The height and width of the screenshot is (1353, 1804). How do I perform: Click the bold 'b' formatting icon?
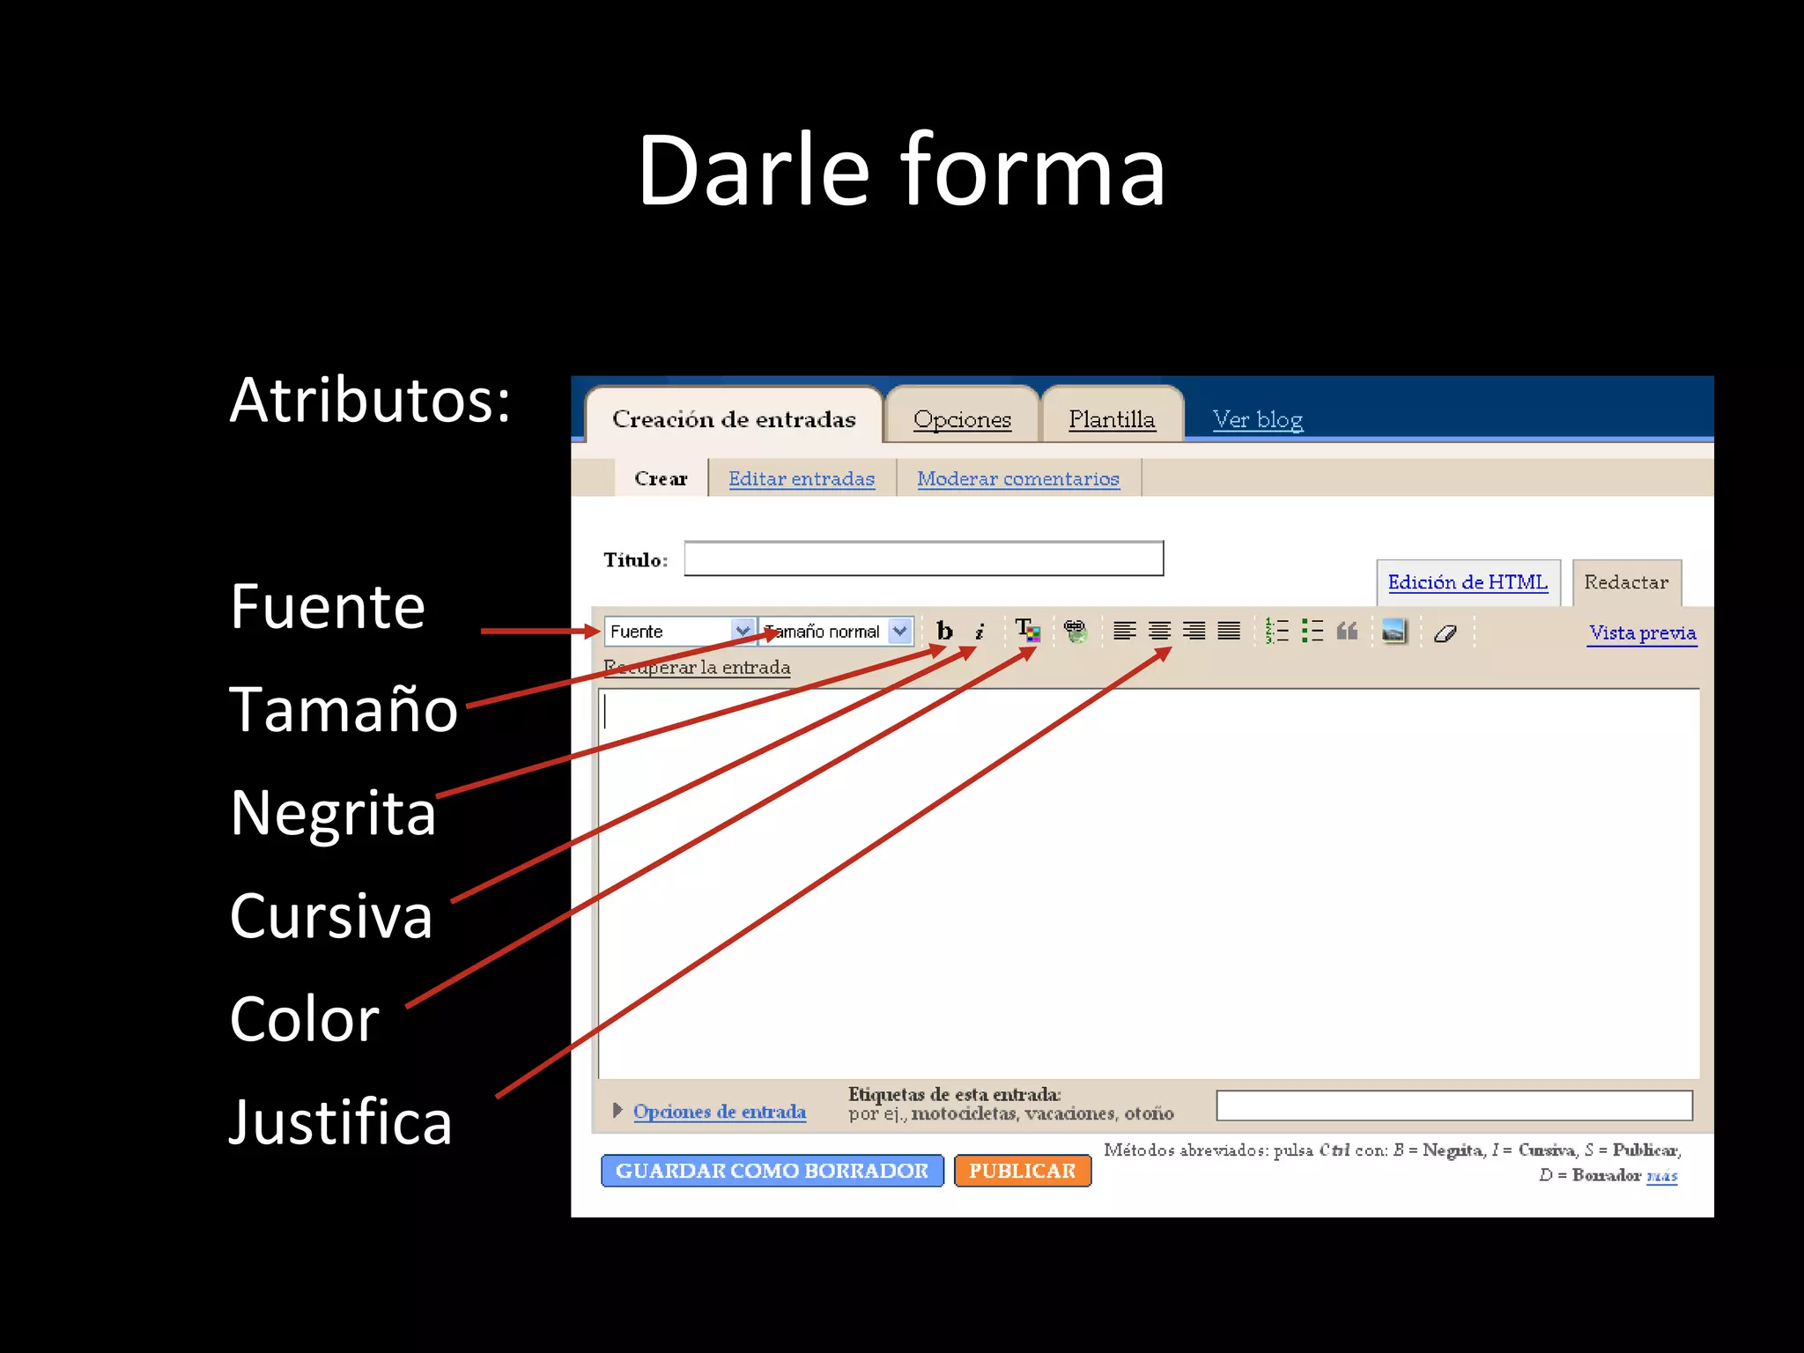pos(944,631)
